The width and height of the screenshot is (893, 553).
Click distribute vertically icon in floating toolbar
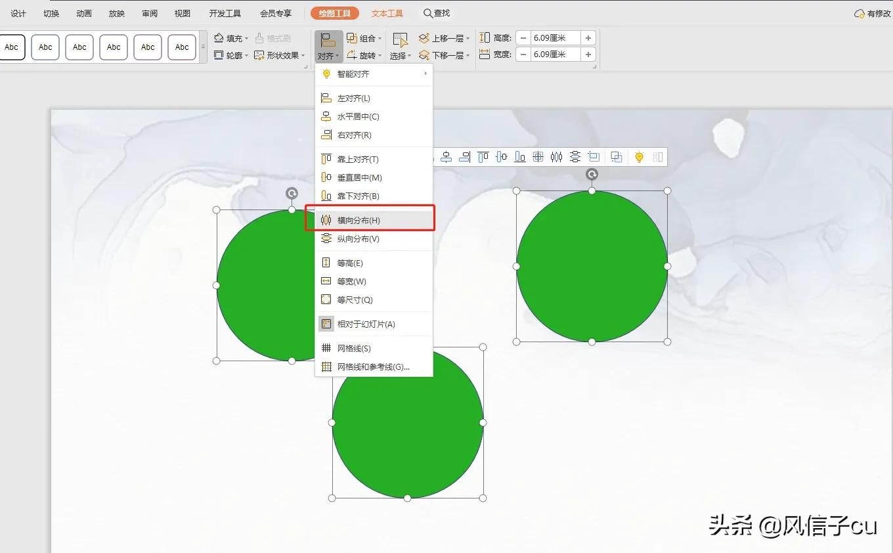coord(575,157)
